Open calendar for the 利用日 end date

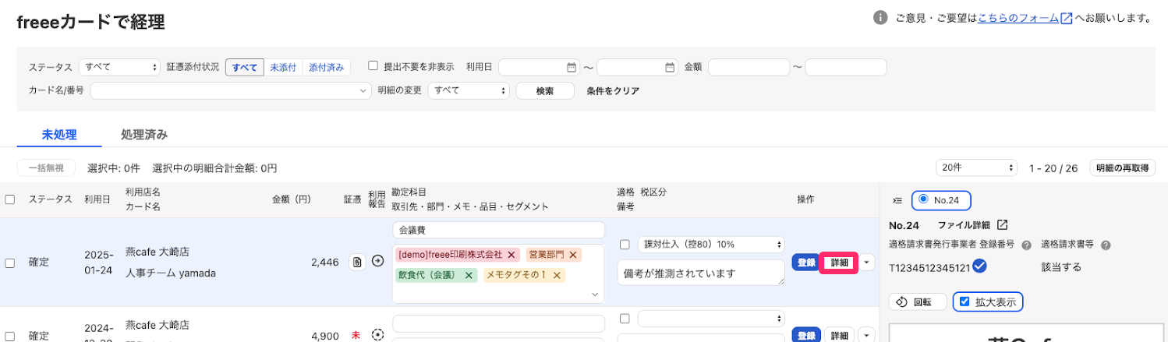click(670, 67)
